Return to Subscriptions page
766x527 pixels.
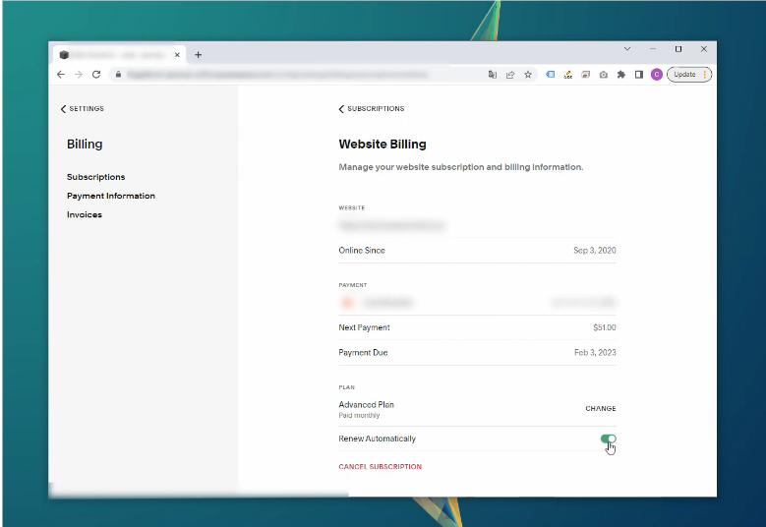(x=372, y=108)
